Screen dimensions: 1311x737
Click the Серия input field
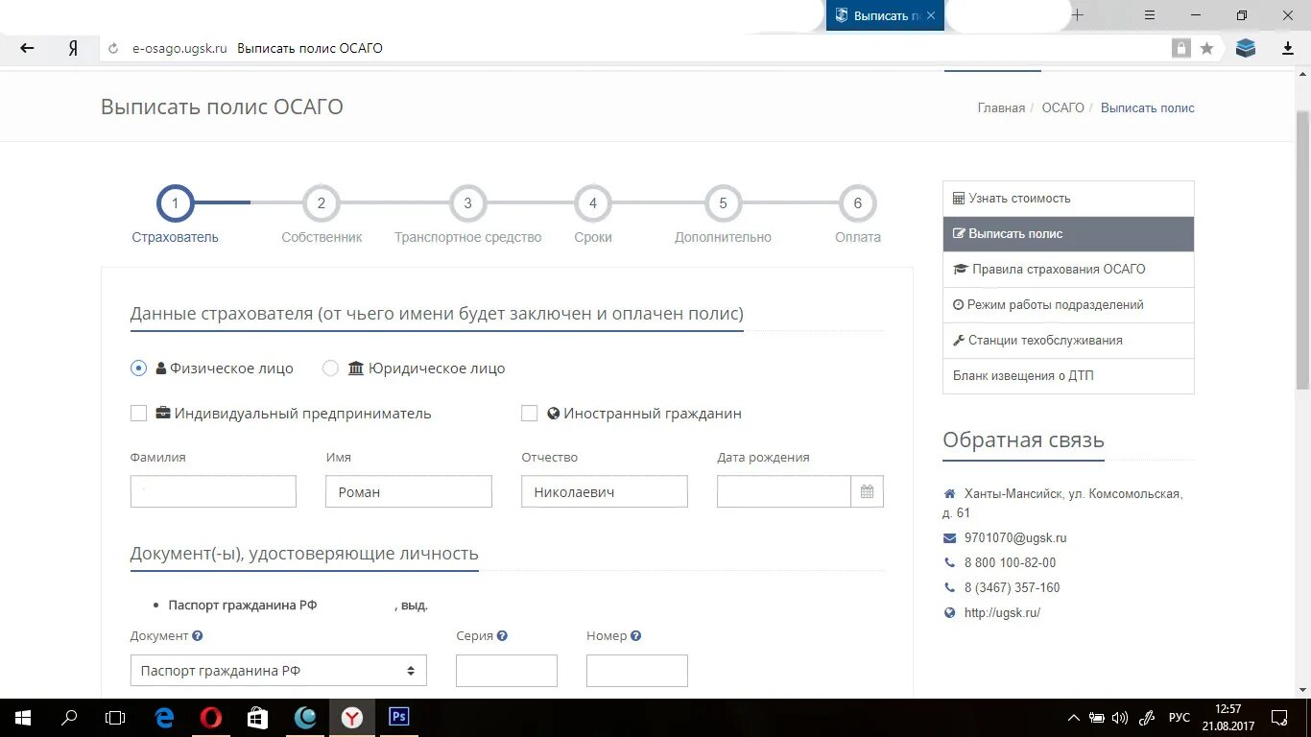507,671
